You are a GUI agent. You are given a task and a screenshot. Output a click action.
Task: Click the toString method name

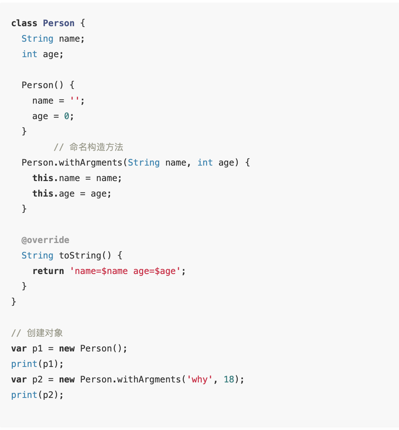tap(80, 256)
